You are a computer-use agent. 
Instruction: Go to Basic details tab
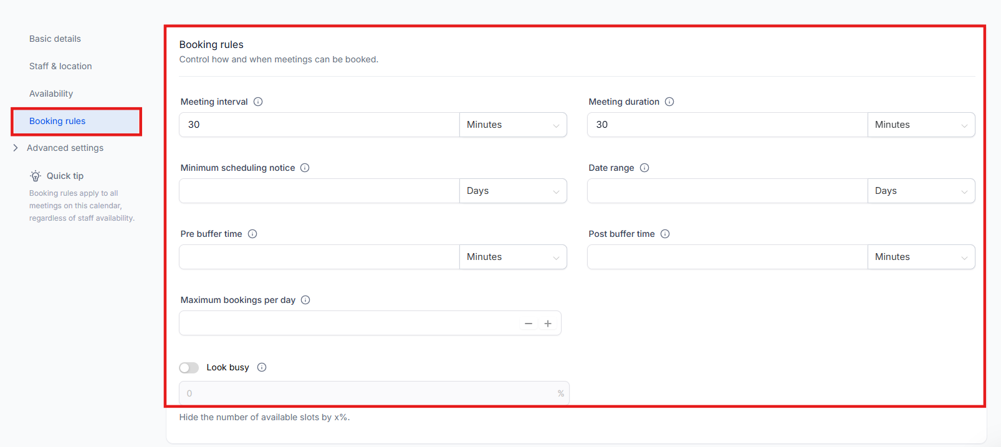coord(55,39)
